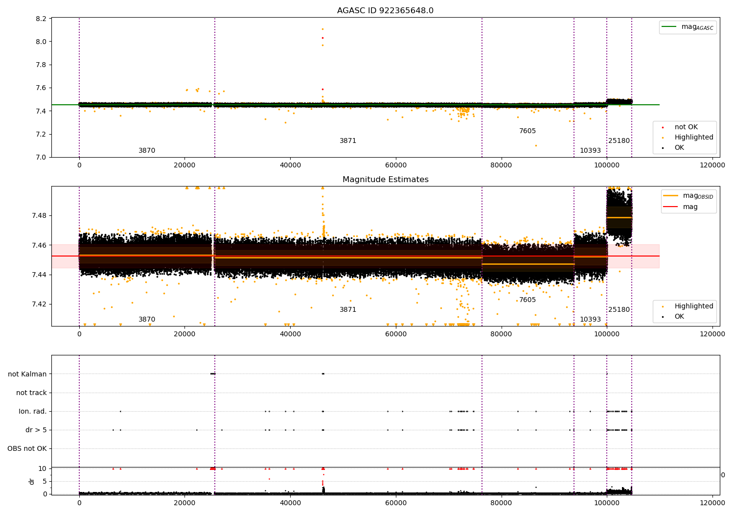Click the 60000 x-axis tick under the top plot
Viewport: 734px width, 514px height.
[396, 165]
